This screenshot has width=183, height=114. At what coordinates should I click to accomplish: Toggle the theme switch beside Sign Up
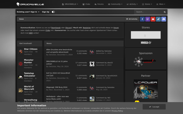[53, 12]
